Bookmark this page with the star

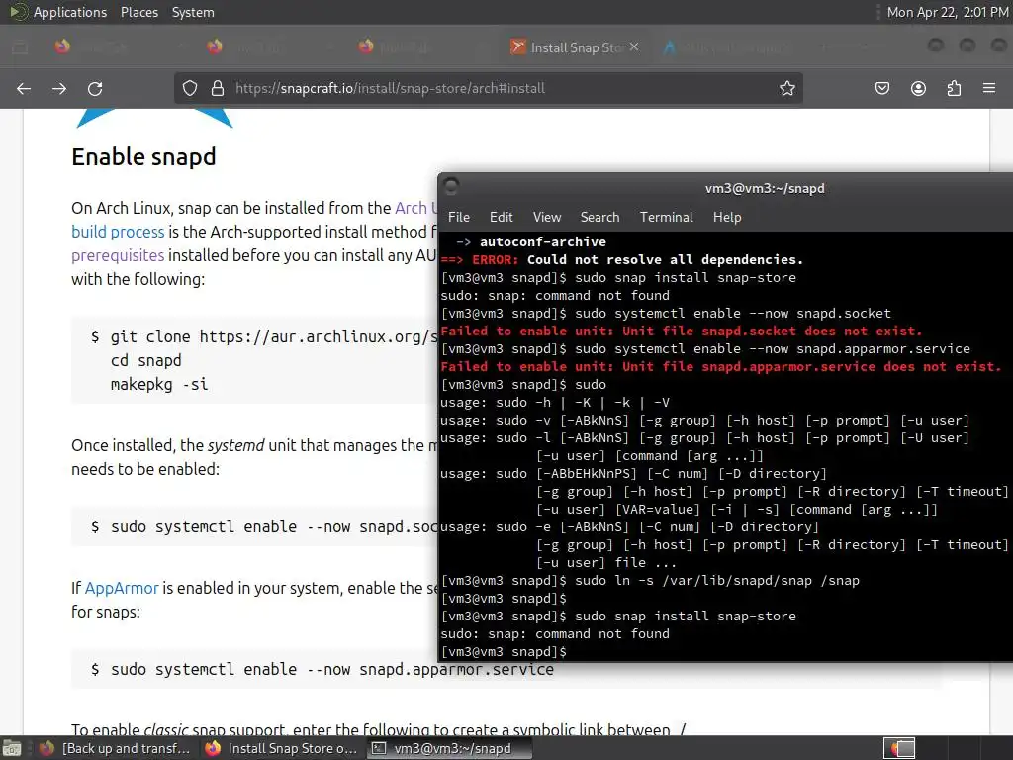click(786, 88)
